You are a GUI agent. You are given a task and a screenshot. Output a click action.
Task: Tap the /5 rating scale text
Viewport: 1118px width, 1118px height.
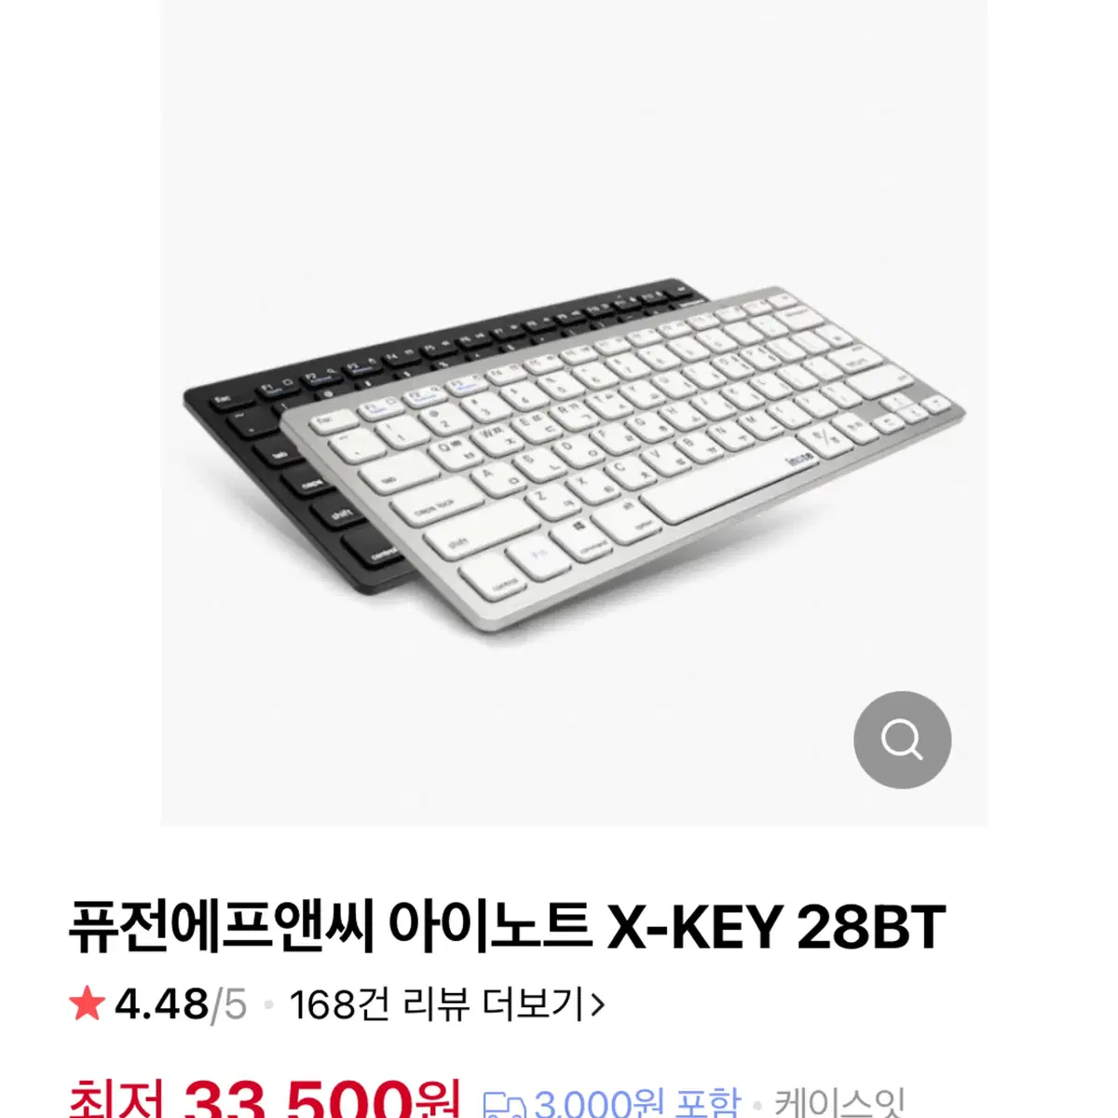229,1005
